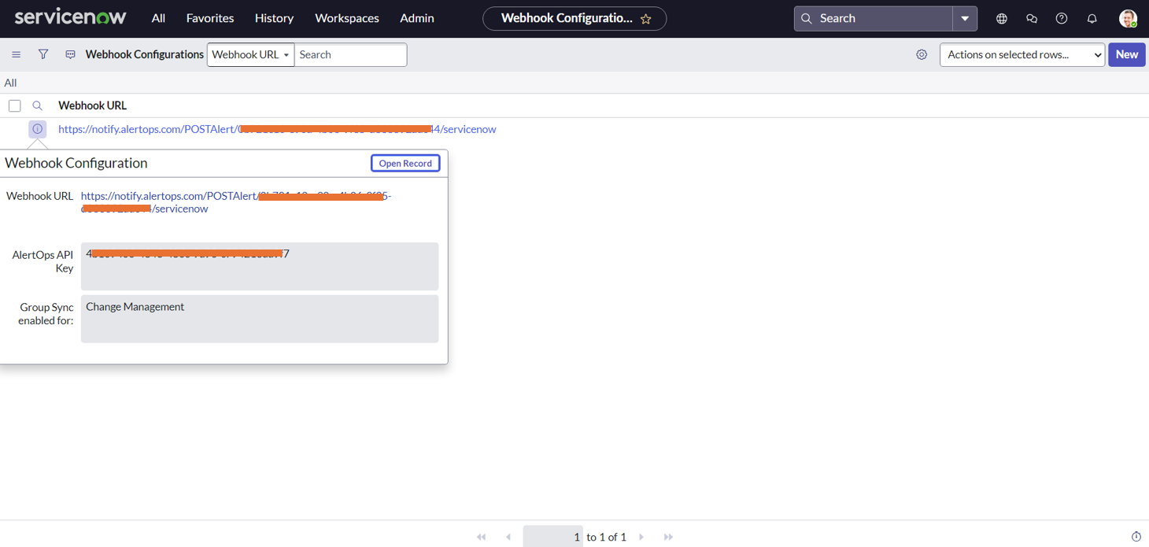The width and height of the screenshot is (1149, 547).
Task: Toggle the select-all rows checkbox
Action: click(x=14, y=105)
